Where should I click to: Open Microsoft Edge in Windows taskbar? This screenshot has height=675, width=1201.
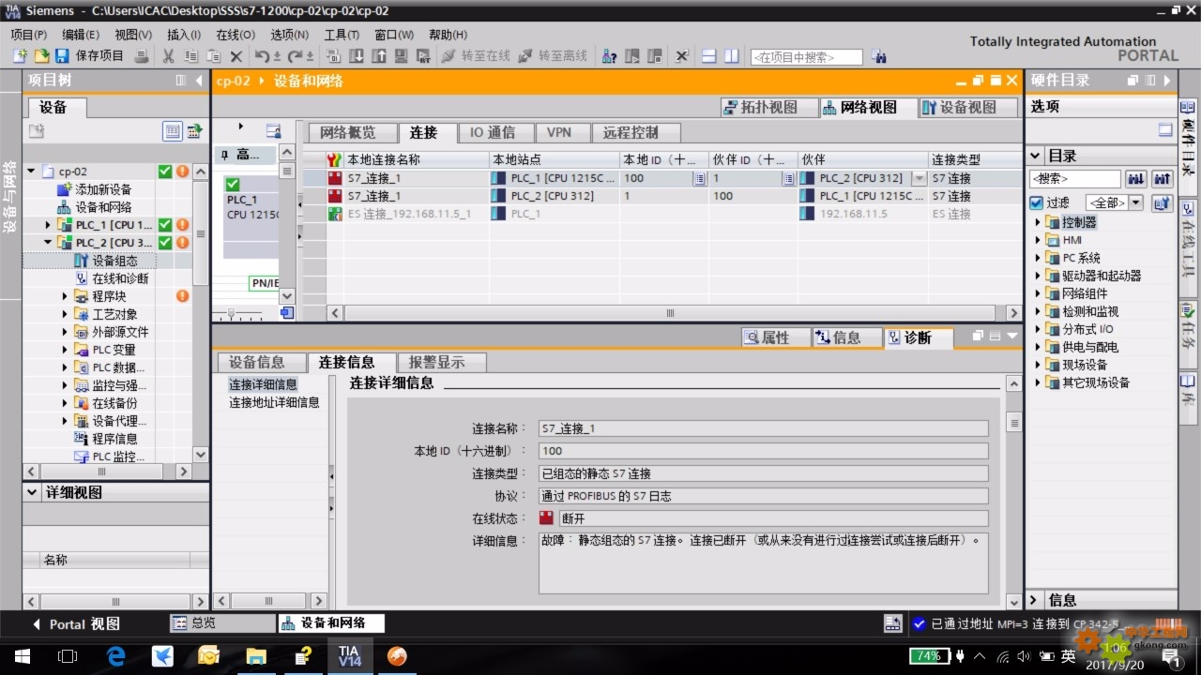[x=116, y=656]
